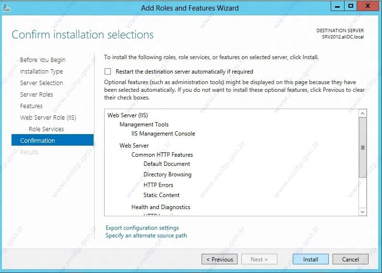This screenshot has height=273, width=382.
Task: Click the scroll down arrow of the list
Action: tap(362, 212)
